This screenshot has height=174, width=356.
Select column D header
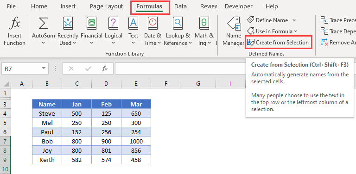[x=106, y=84]
